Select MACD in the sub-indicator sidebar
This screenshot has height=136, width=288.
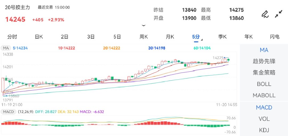coord(264,108)
